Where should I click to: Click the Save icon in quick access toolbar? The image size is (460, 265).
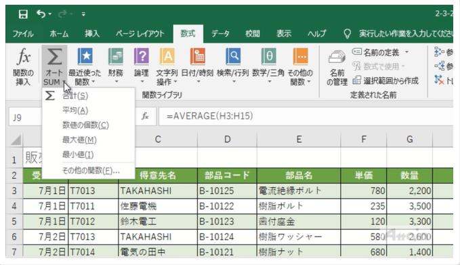click(23, 14)
